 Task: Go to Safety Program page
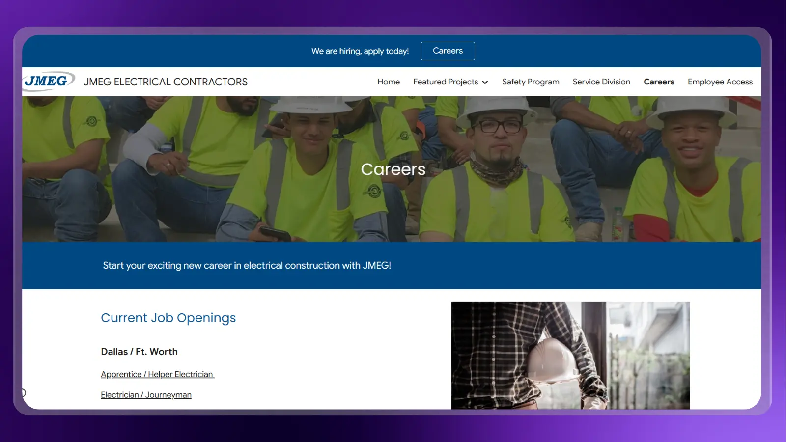pyautogui.click(x=531, y=82)
